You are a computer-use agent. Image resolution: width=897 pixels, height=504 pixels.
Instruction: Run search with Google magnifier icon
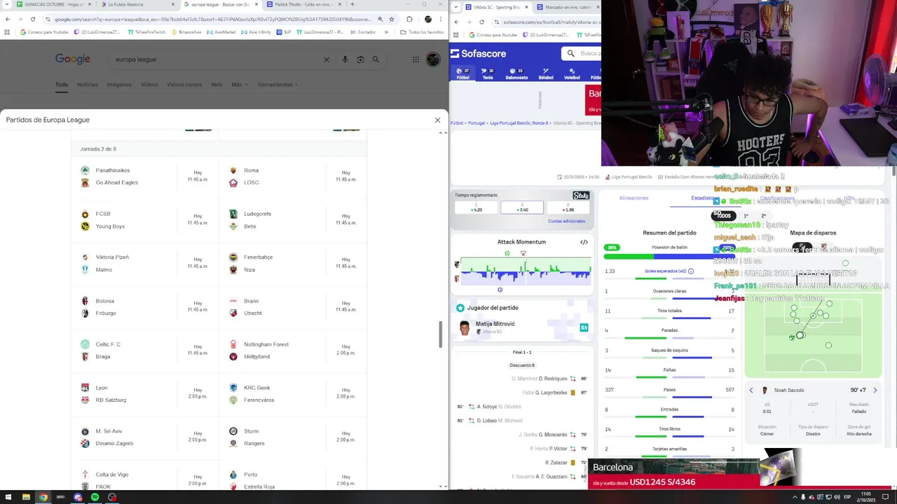click(x=376, y=59)
